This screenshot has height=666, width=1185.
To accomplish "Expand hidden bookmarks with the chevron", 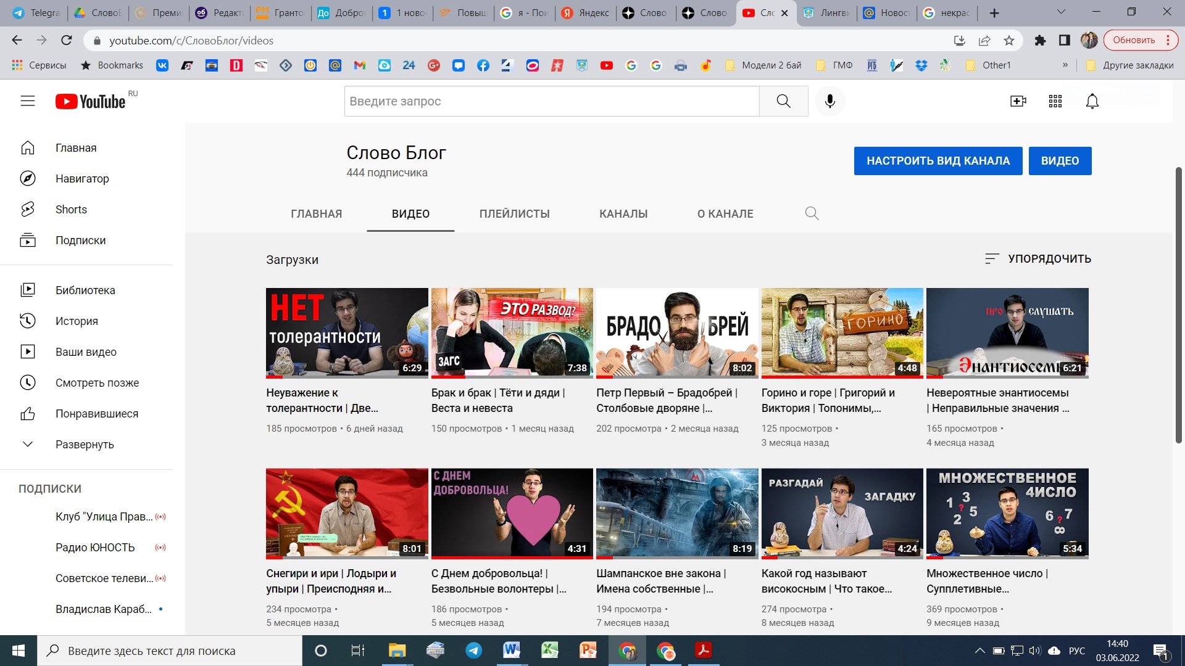I will coord(1065,65).
